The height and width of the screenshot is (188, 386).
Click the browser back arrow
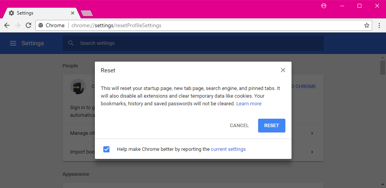[7, 25]
